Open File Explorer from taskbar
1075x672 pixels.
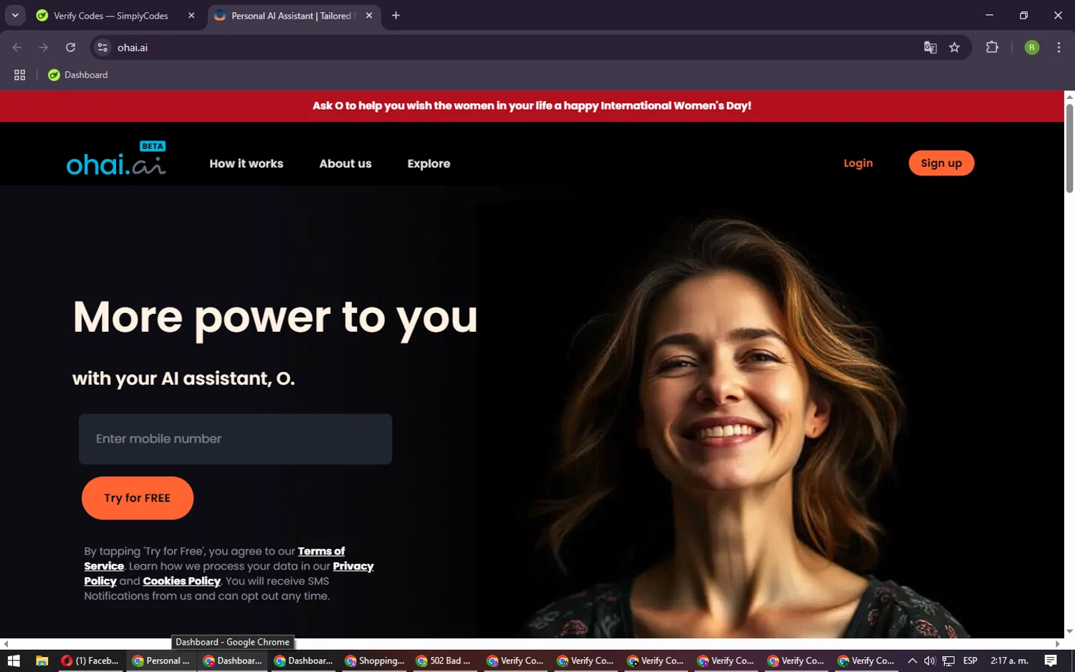click(42, 661)
